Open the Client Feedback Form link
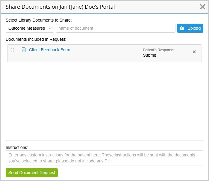The width and height of the screenshot is (209, 181). coord(49,50)
